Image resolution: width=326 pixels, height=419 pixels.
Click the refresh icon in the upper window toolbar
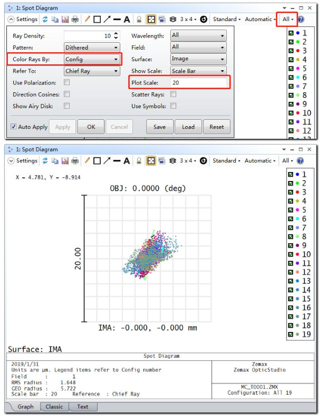tap(45, 20)
